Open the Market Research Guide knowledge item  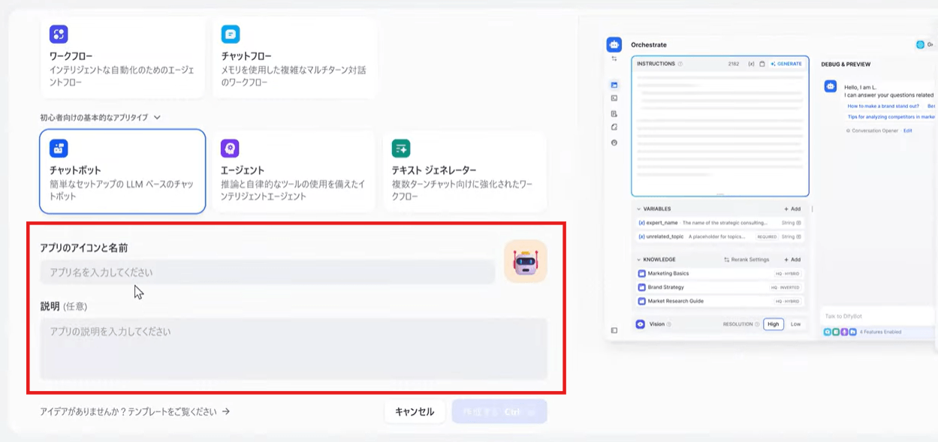[x=719, y=301]
